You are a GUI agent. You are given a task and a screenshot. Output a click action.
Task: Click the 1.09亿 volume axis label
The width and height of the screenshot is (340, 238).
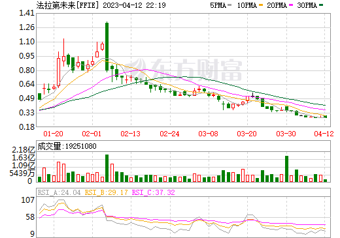pyautogui.click(x=24, y=166)
